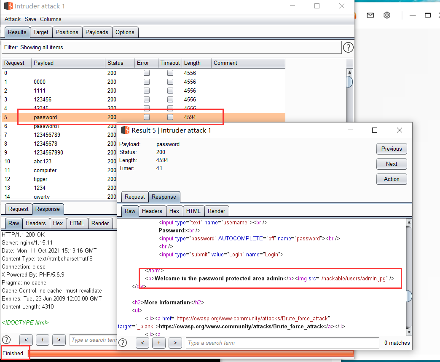
Task: Open the Columns menu
Action: pyautogui.click(x=51, y=19)
